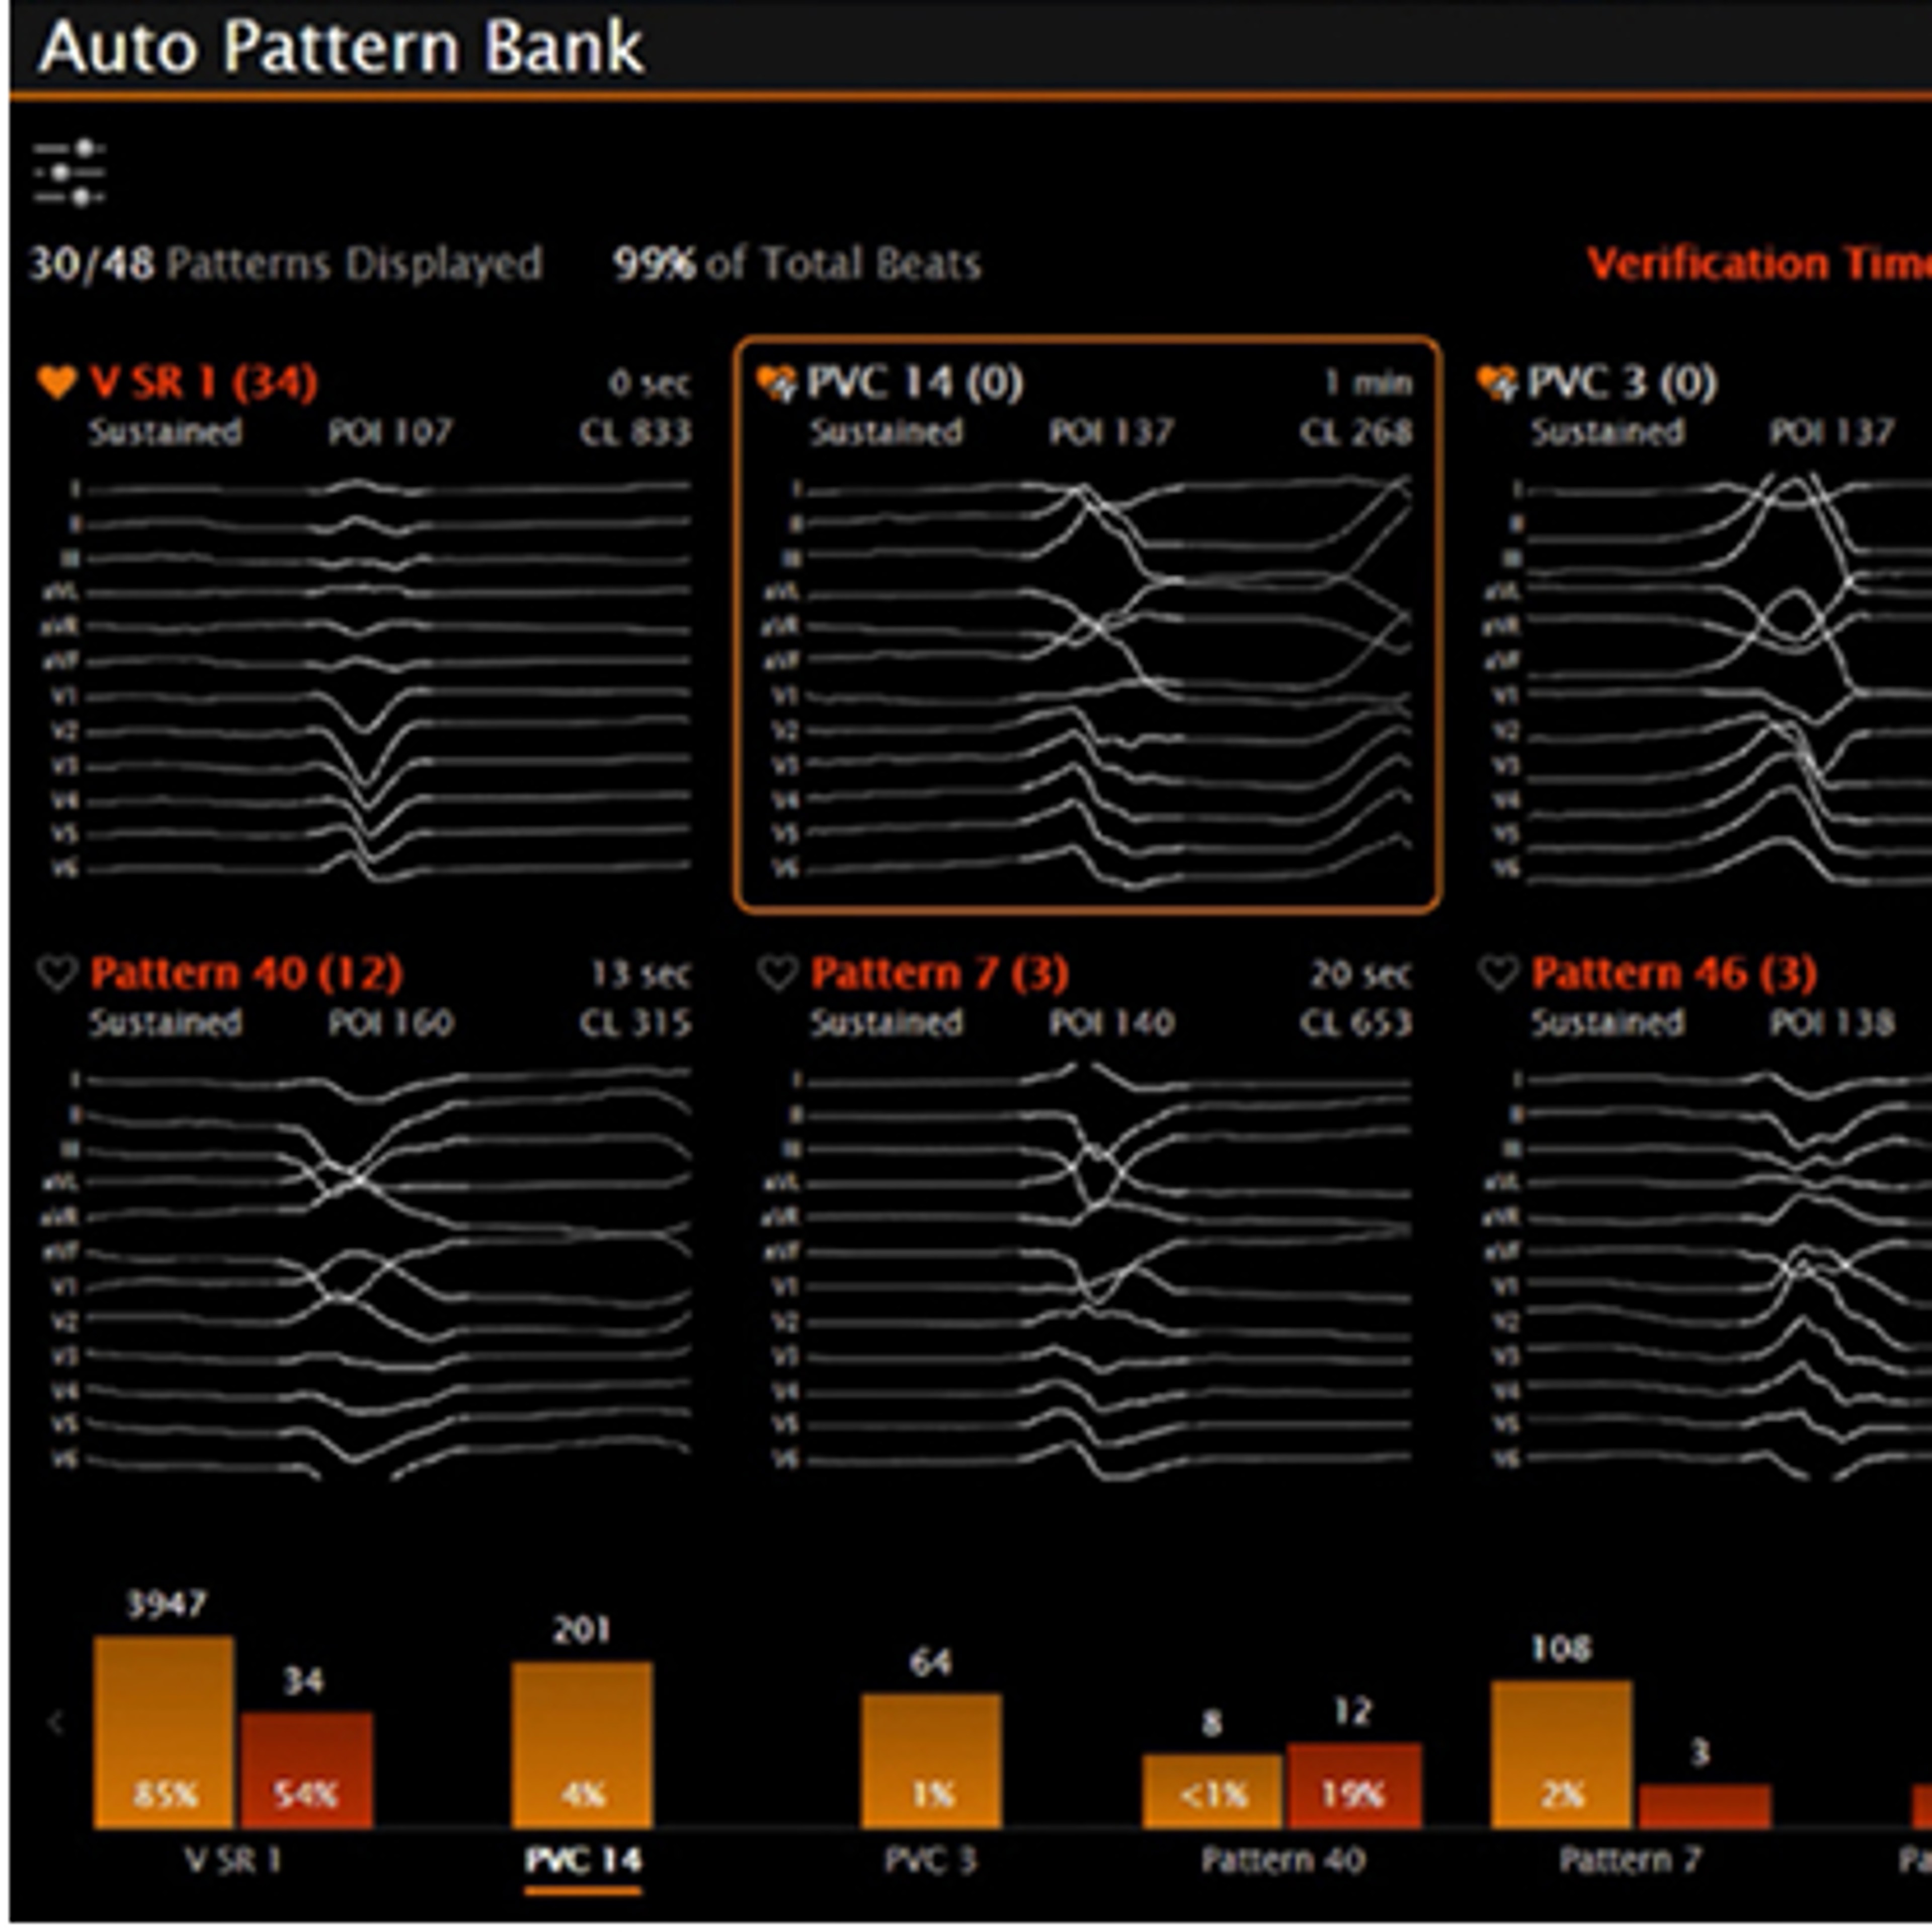
Task: Click the V SR 1 85% orange bar
Action: pyautogui.click(x=164, y=1733)
